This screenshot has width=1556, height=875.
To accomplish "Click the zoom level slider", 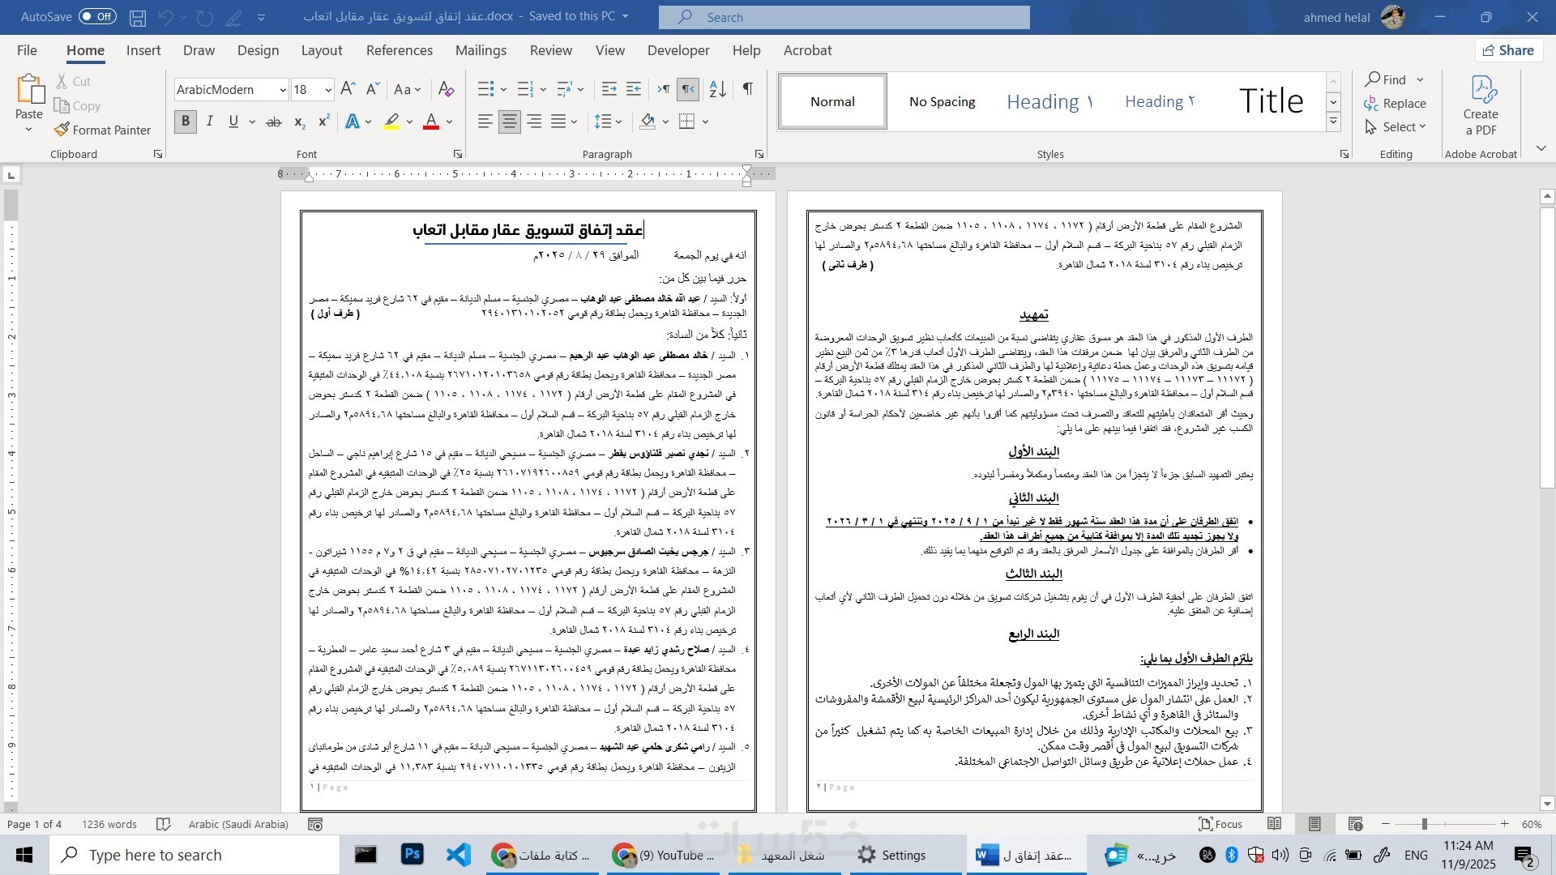I will (1424, 824).
